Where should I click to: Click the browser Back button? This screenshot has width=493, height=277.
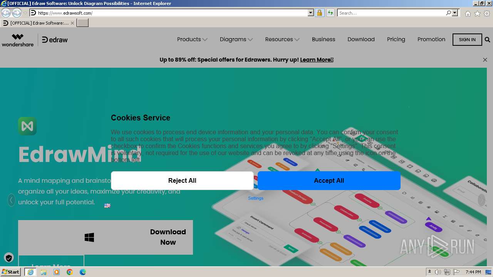point(6,13)
